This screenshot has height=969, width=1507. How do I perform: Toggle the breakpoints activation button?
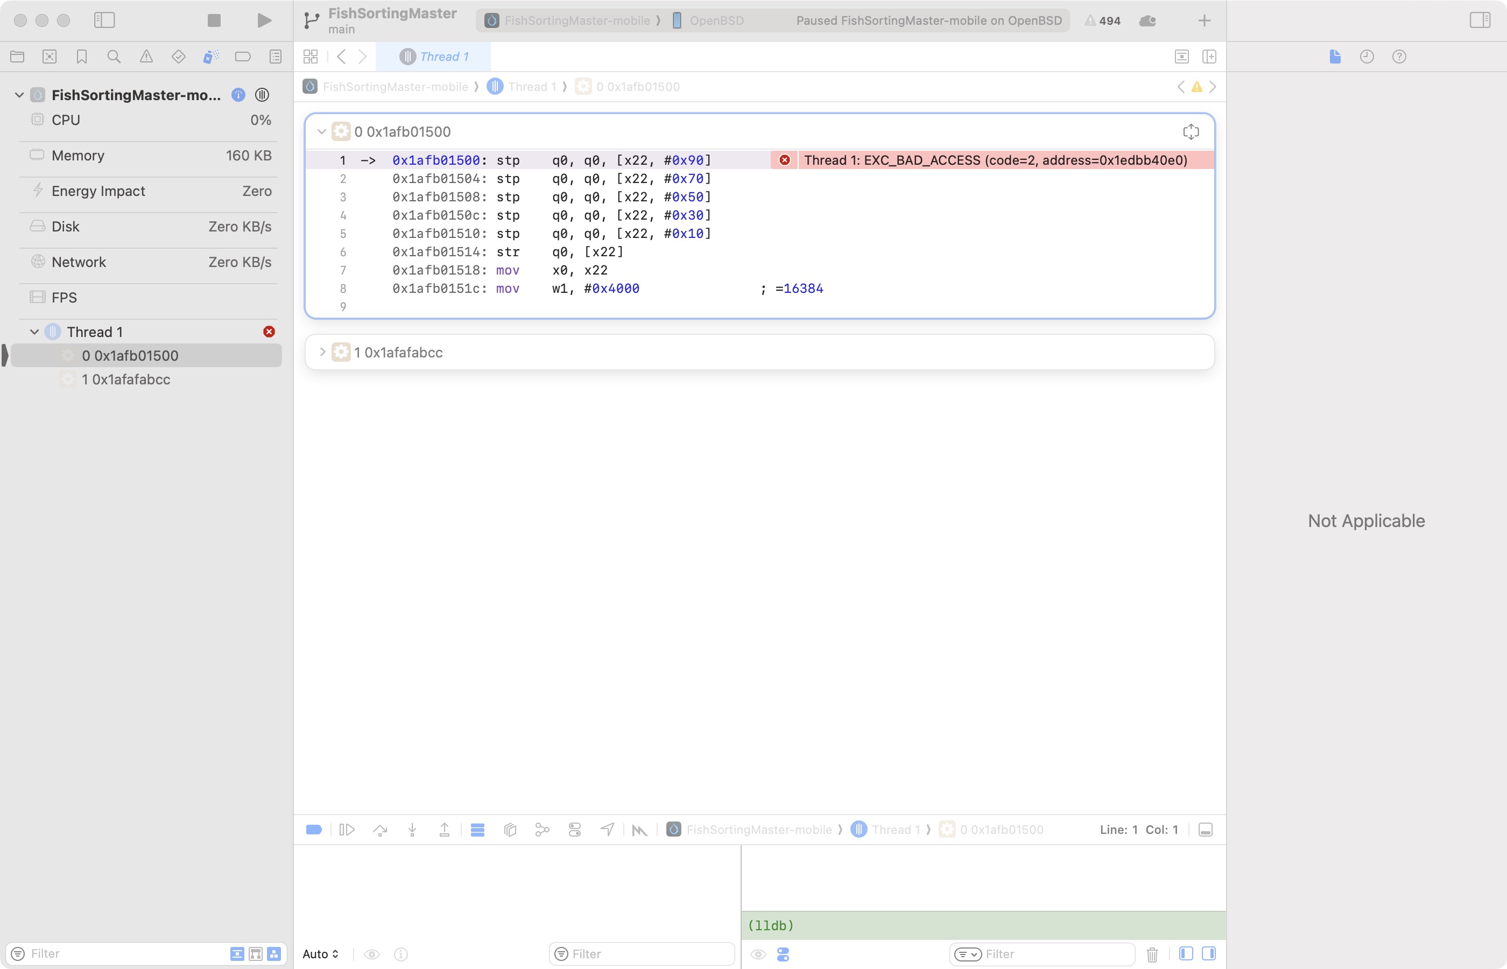[x=314, y=830]
